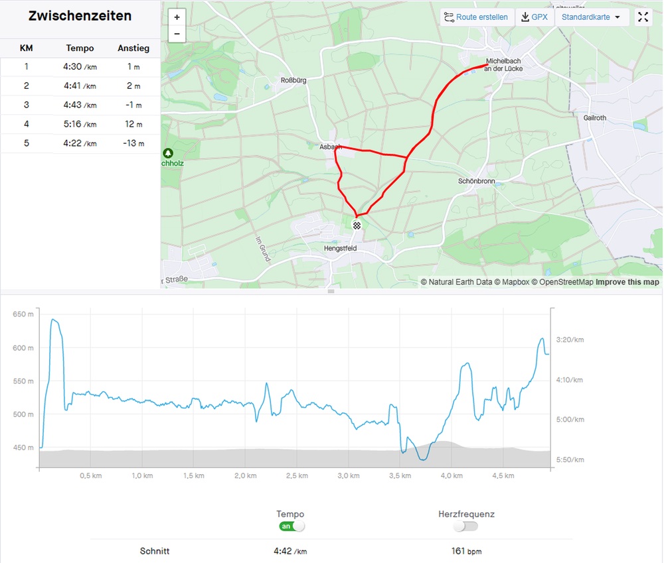
Task: Click the finish flag marker on map
Action: pyautogui.click(x=357, y=225)
